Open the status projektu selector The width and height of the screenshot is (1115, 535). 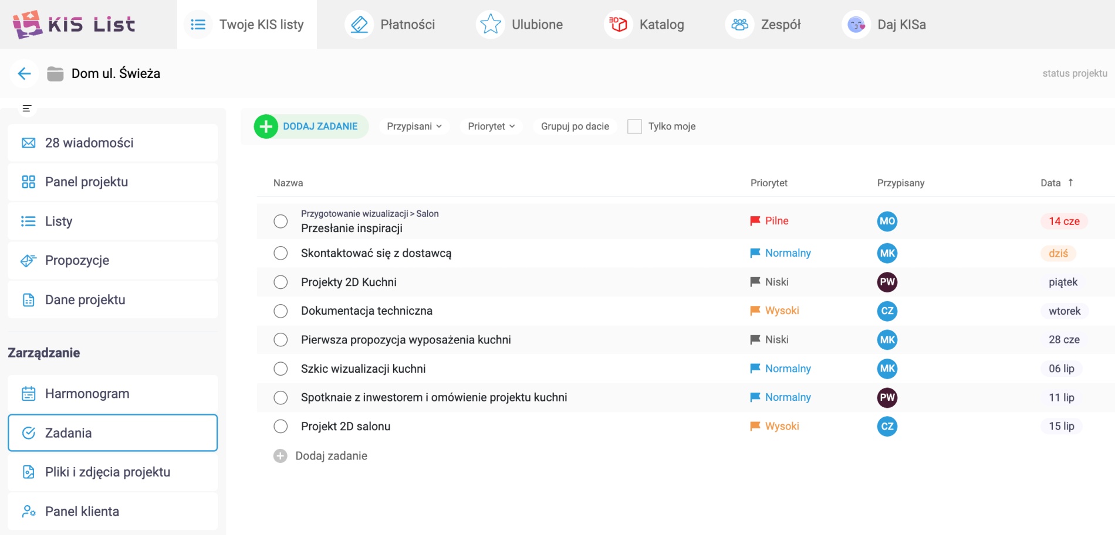[x=1074, y=73]
